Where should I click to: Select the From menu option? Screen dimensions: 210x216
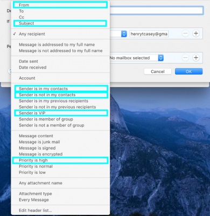[x=60, y=5]
